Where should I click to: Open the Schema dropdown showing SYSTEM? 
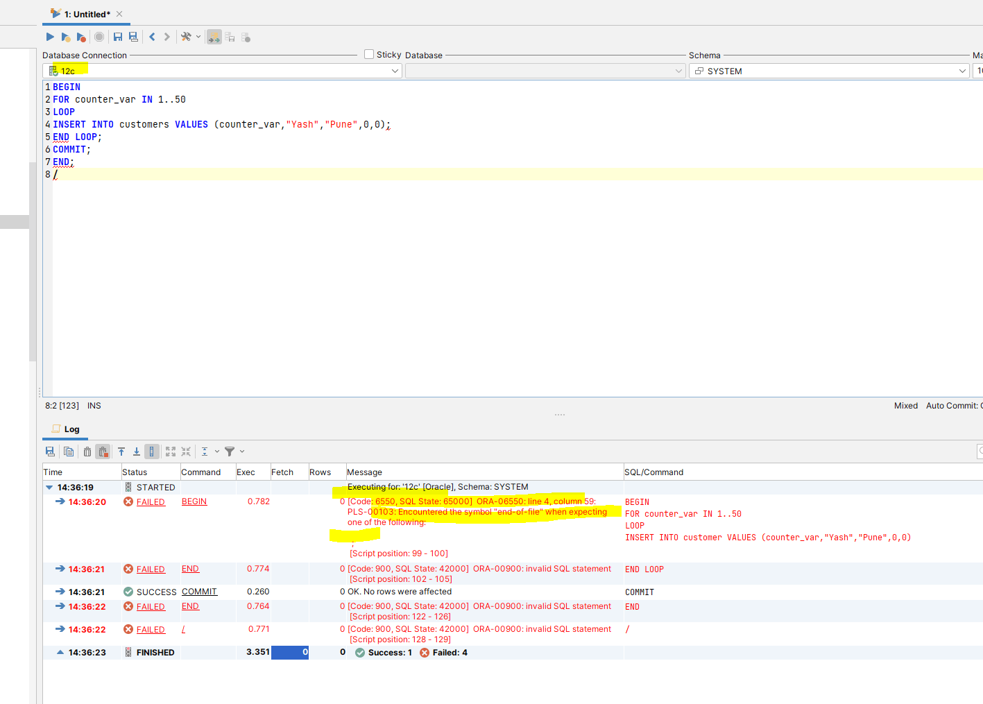(961, 70)
